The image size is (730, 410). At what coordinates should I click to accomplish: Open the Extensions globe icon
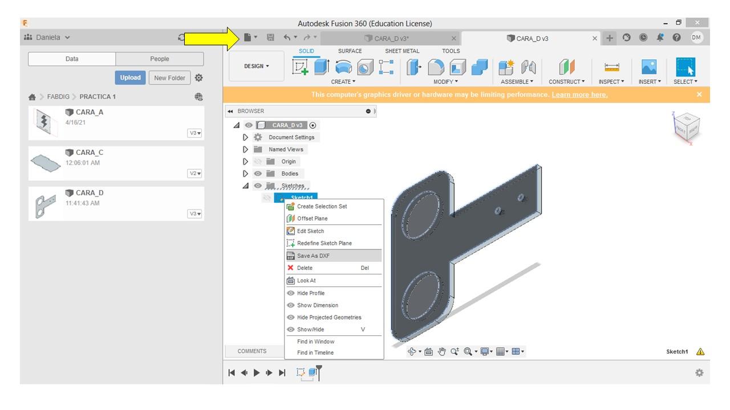pos(627,38)
